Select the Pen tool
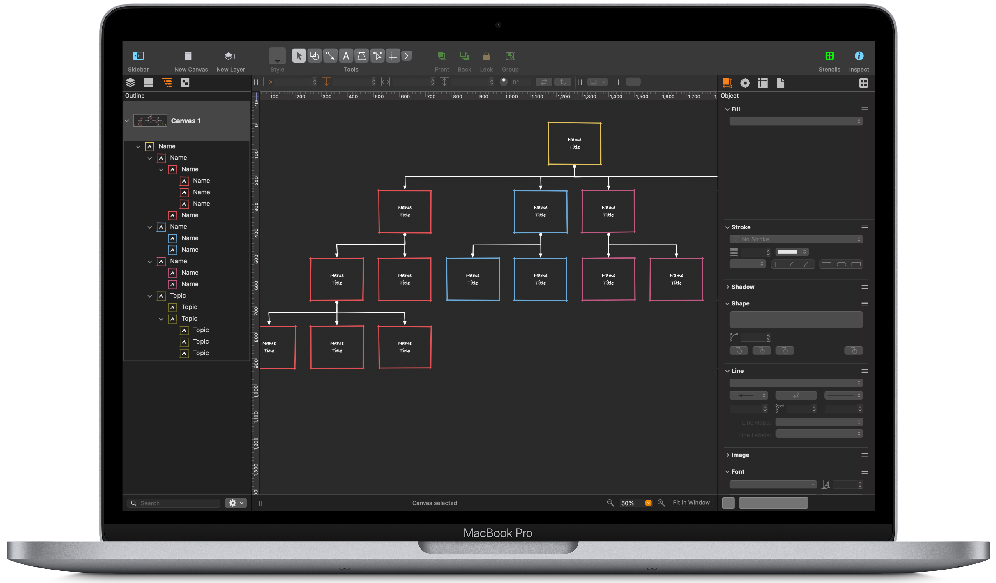996x583 pixels. click(361, 56)
